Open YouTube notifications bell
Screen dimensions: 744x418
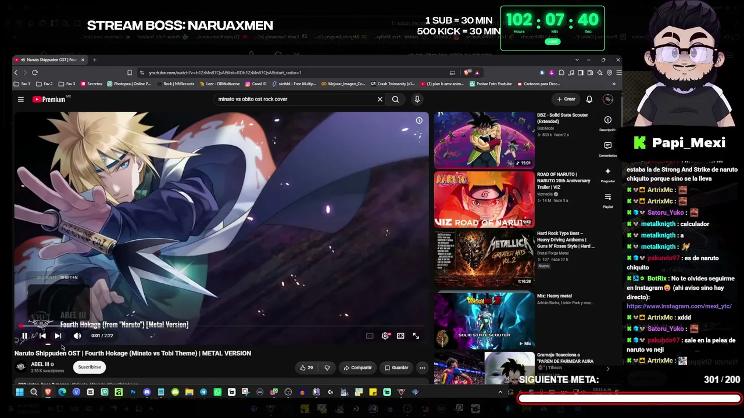pyautogui.click(x=589, y=99)
